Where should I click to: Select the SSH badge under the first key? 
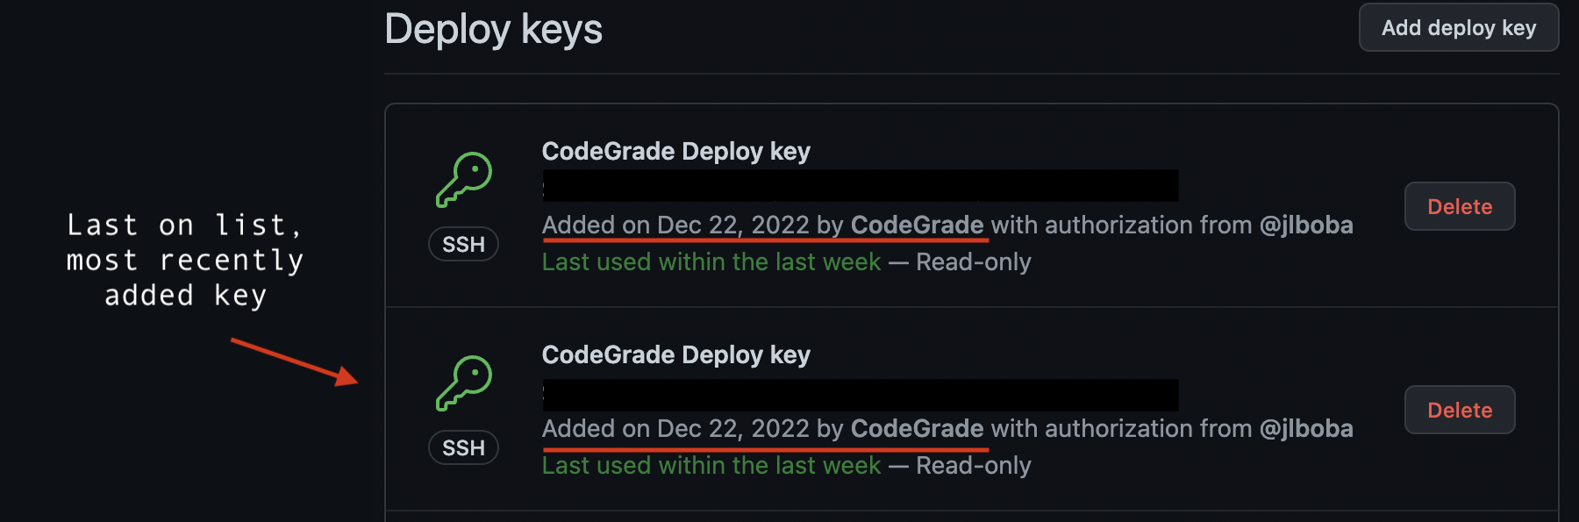click(x=463, y=245)
